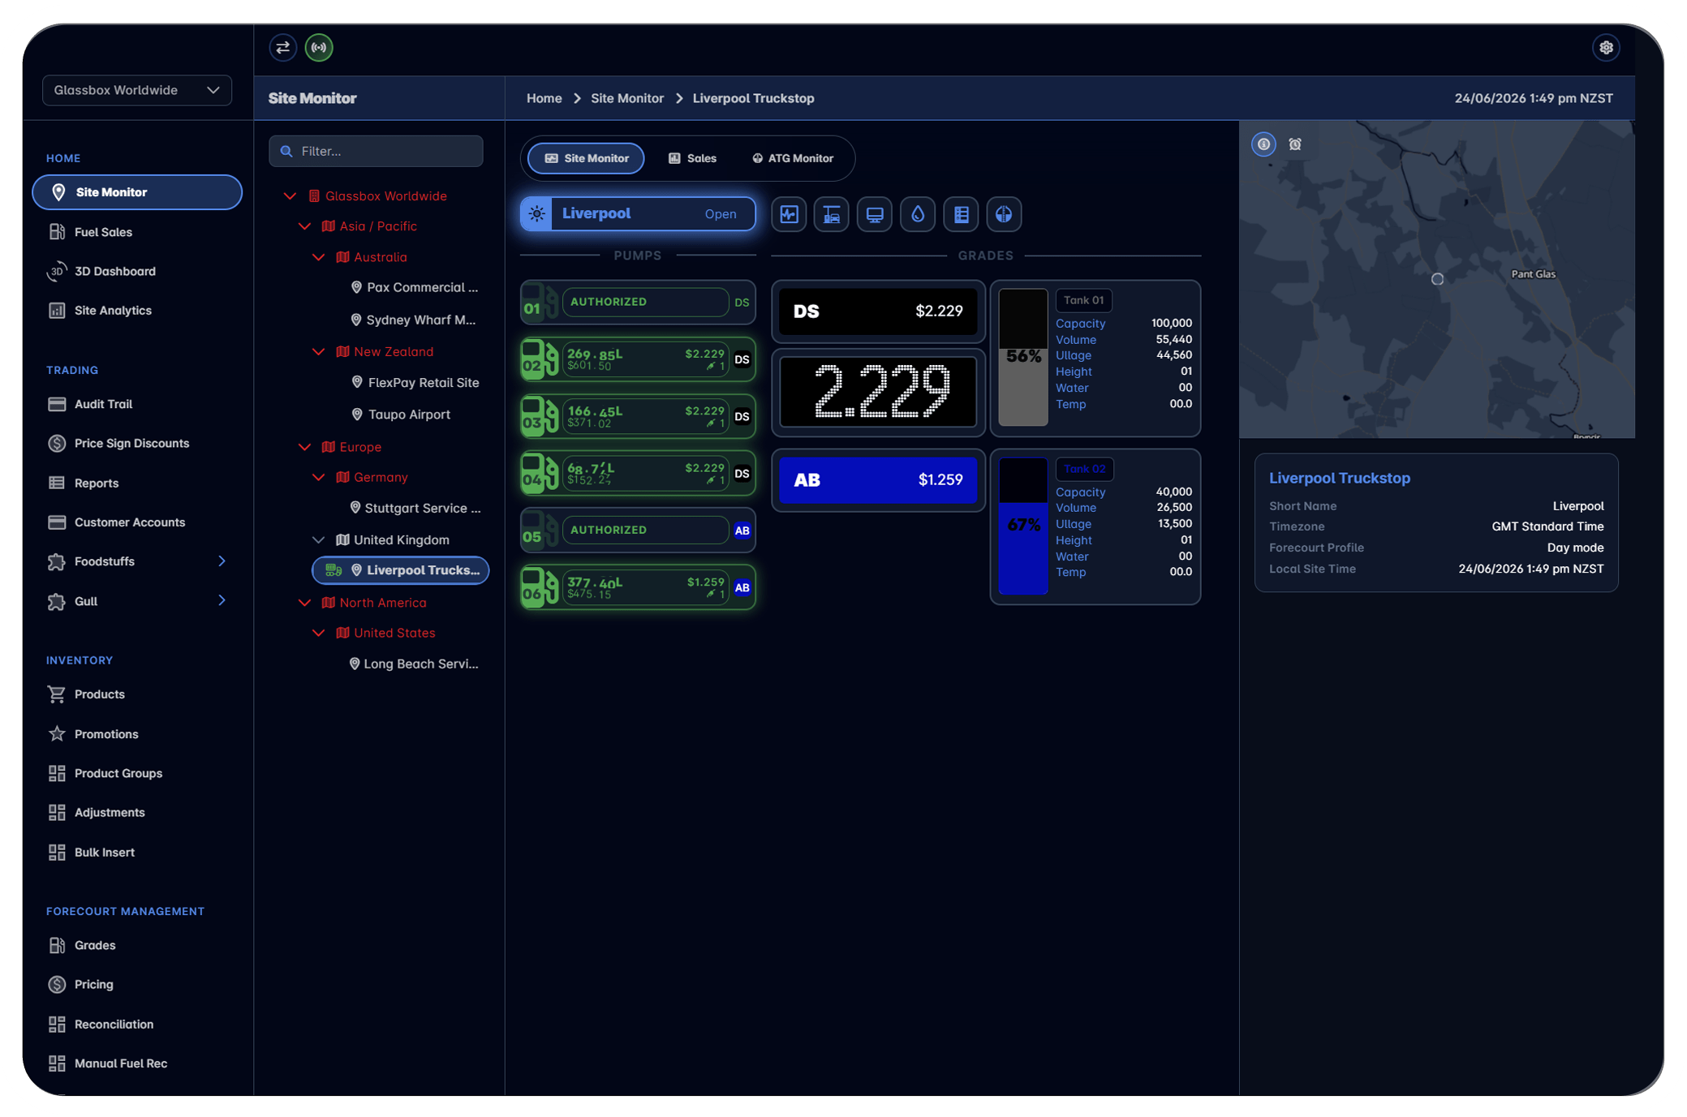Click the list sheet toolbar icon
Screen dimensions: 1687x1117
[961, 214]
